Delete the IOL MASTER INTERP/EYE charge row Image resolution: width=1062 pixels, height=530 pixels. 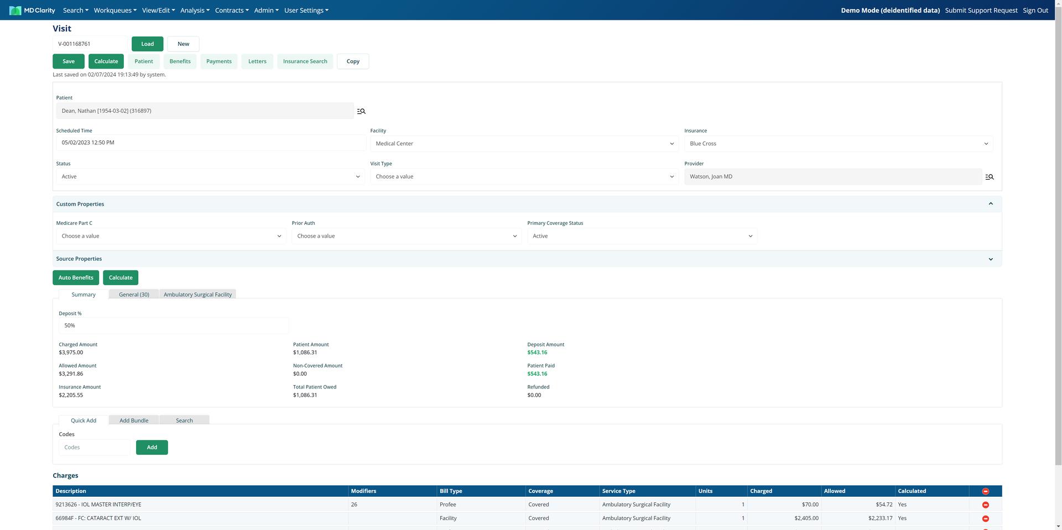point(985,505)
